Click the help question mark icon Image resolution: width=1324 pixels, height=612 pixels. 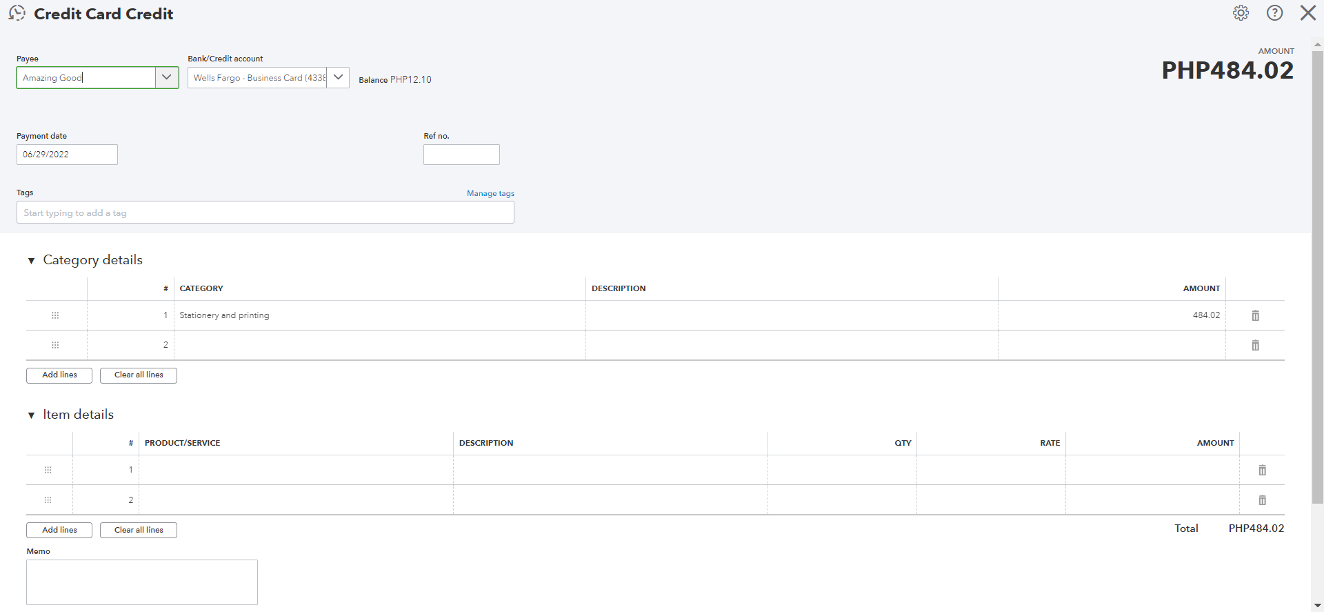click(1274, 13)
